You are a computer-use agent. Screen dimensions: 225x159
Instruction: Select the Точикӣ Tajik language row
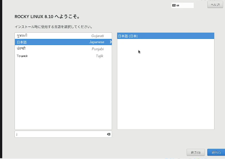click(63, 56)
